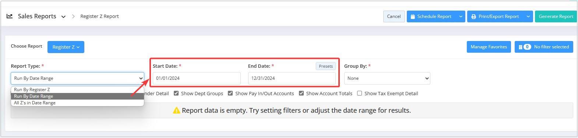
Task: Click the Generate Report button
Action: [556, 16]
